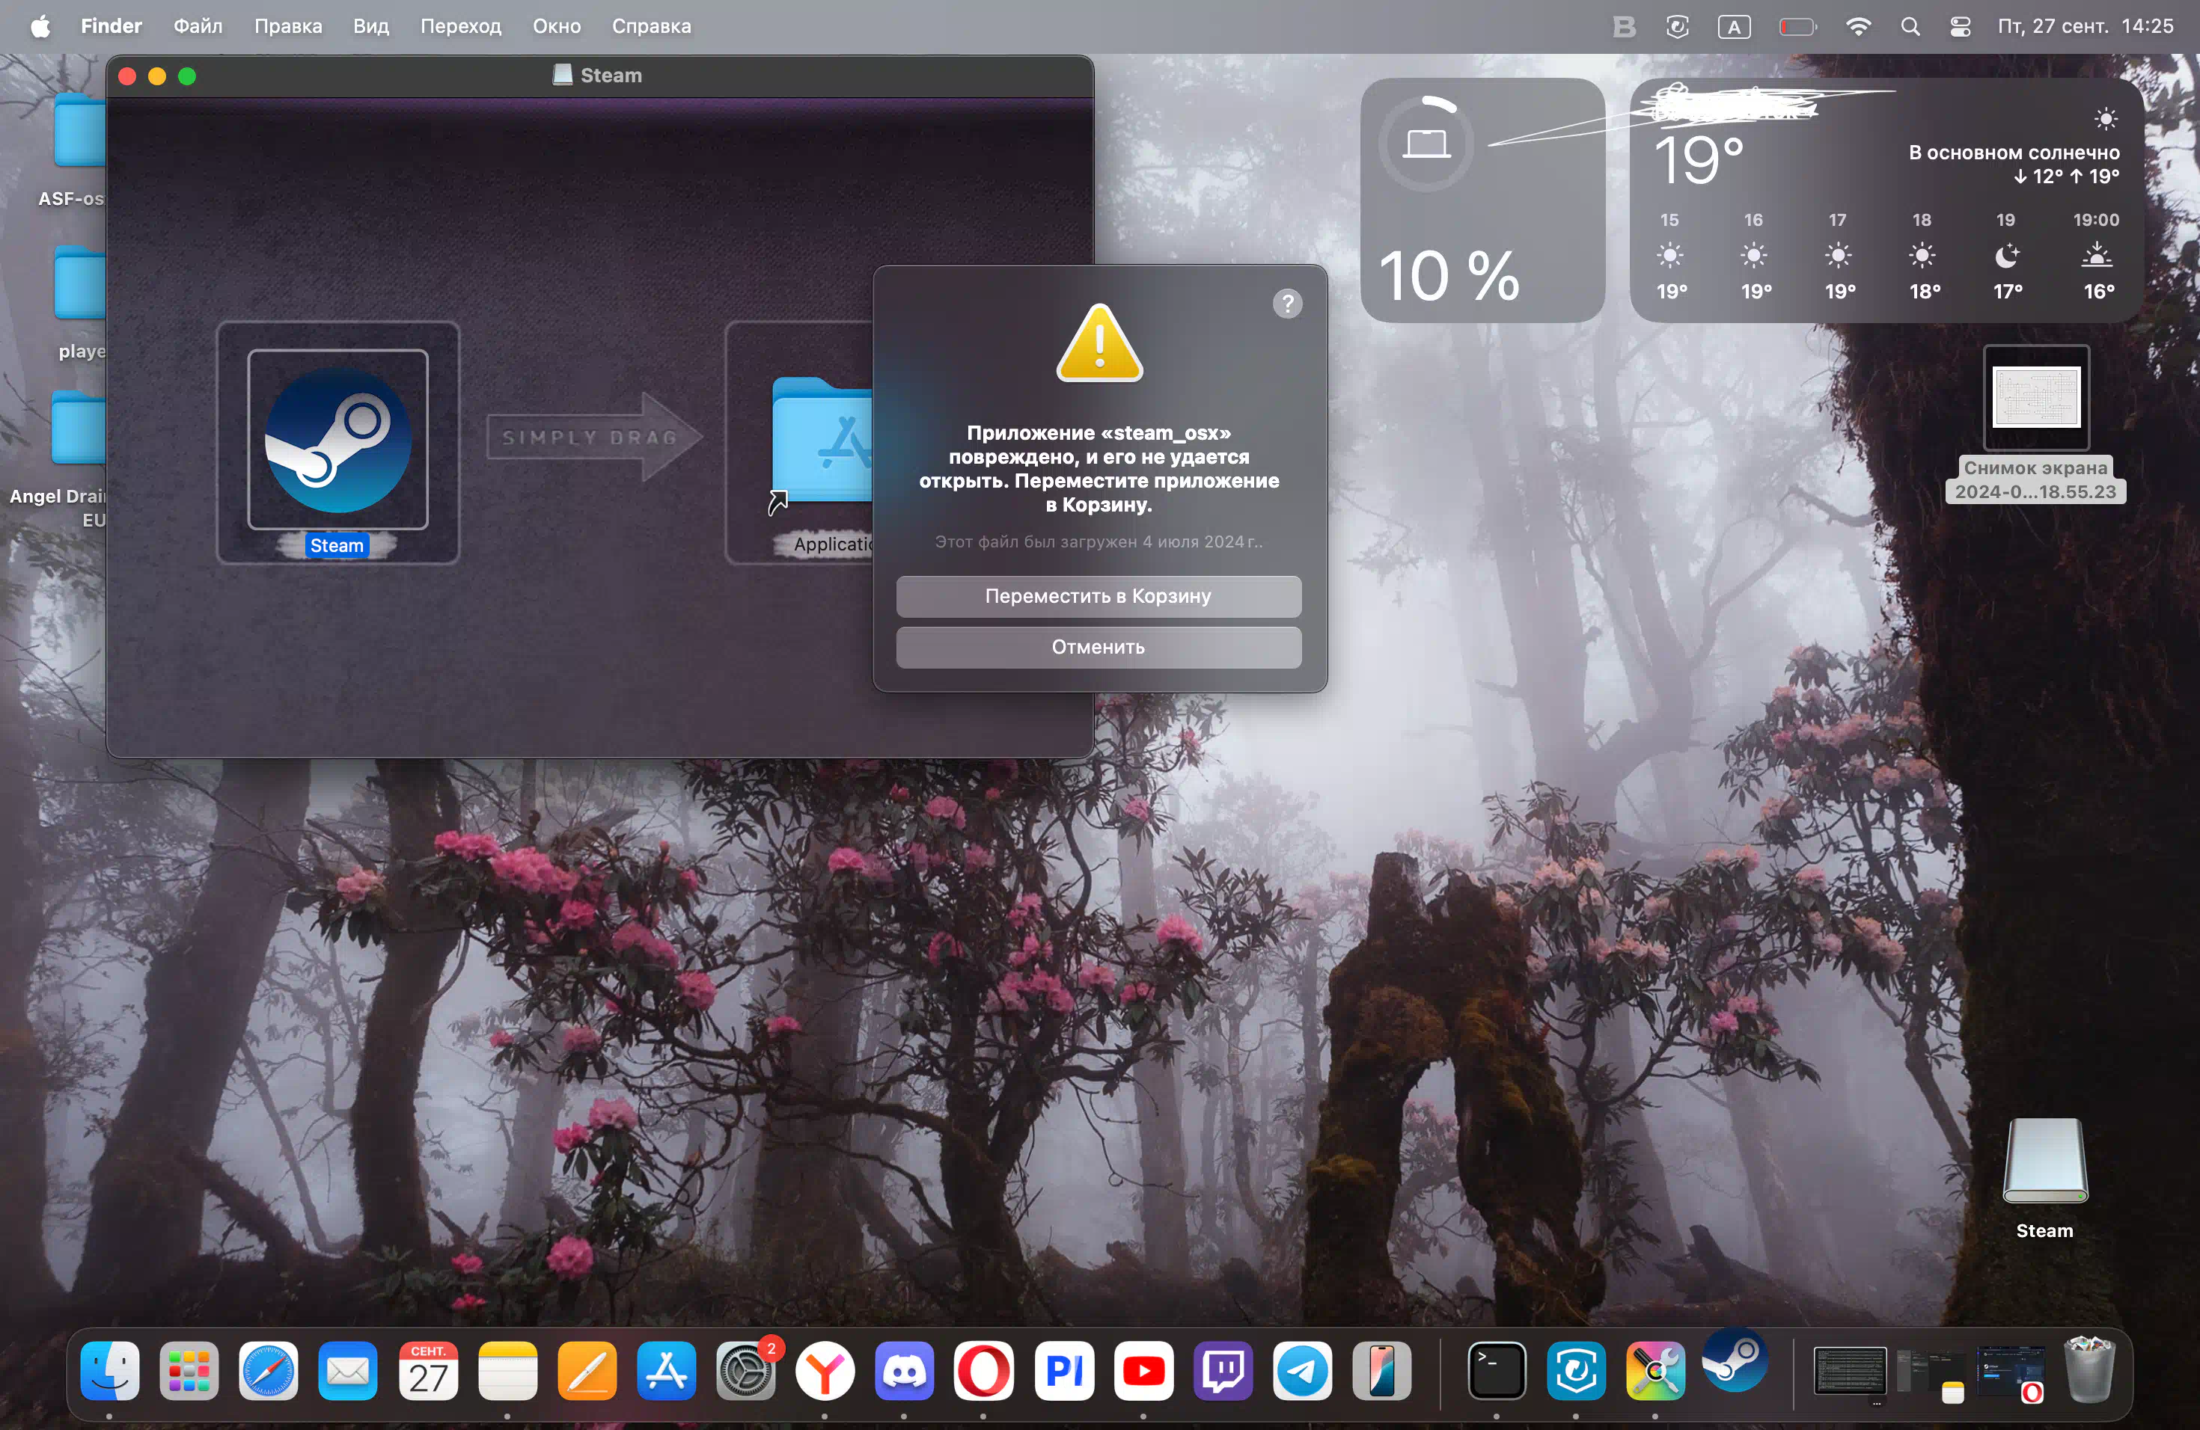Screen dimensions: 2200x1430
Task: Open Control Center in the menu bar
Action: pos(1960,26)
